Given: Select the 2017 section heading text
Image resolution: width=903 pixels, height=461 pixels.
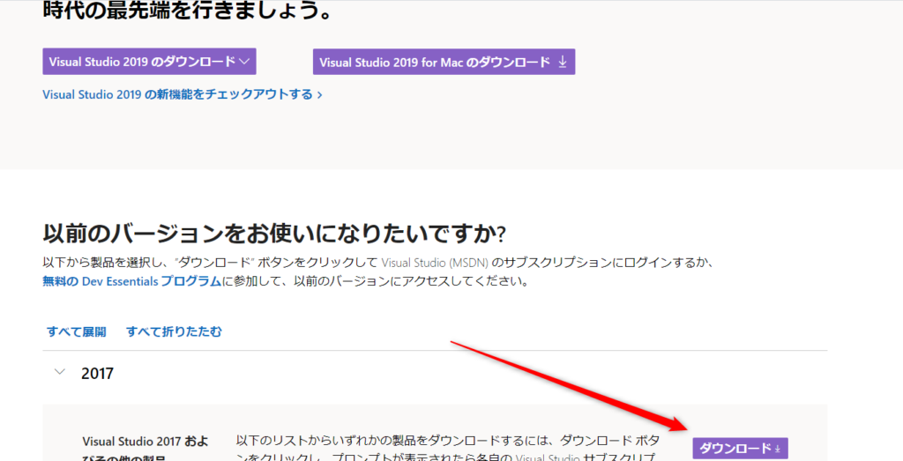Looking at the screenshot, I should 97,374.
